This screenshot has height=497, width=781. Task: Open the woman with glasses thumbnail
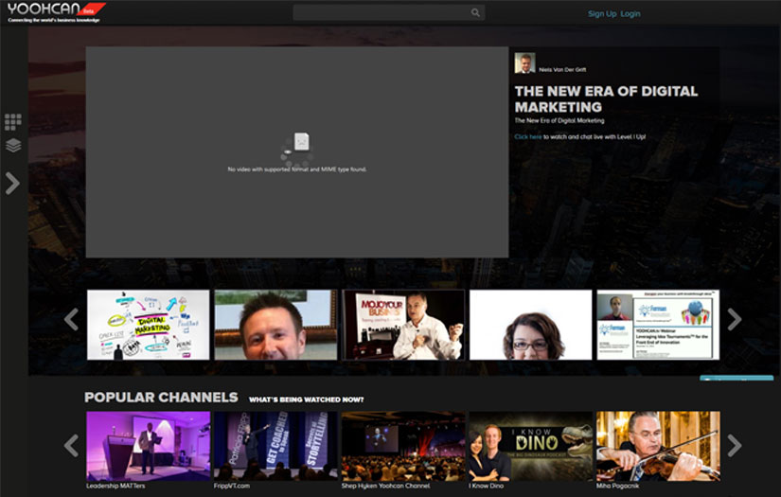pos(531,325)
